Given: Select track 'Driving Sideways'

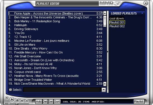Looking at the screenshot, I should [x=55, y=29].
